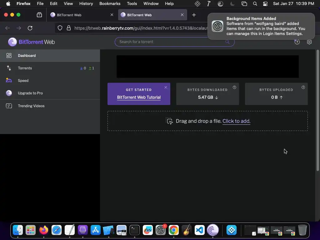Click the date and time in menu bar
Screen dimensions: 320x240
[293, 4]
